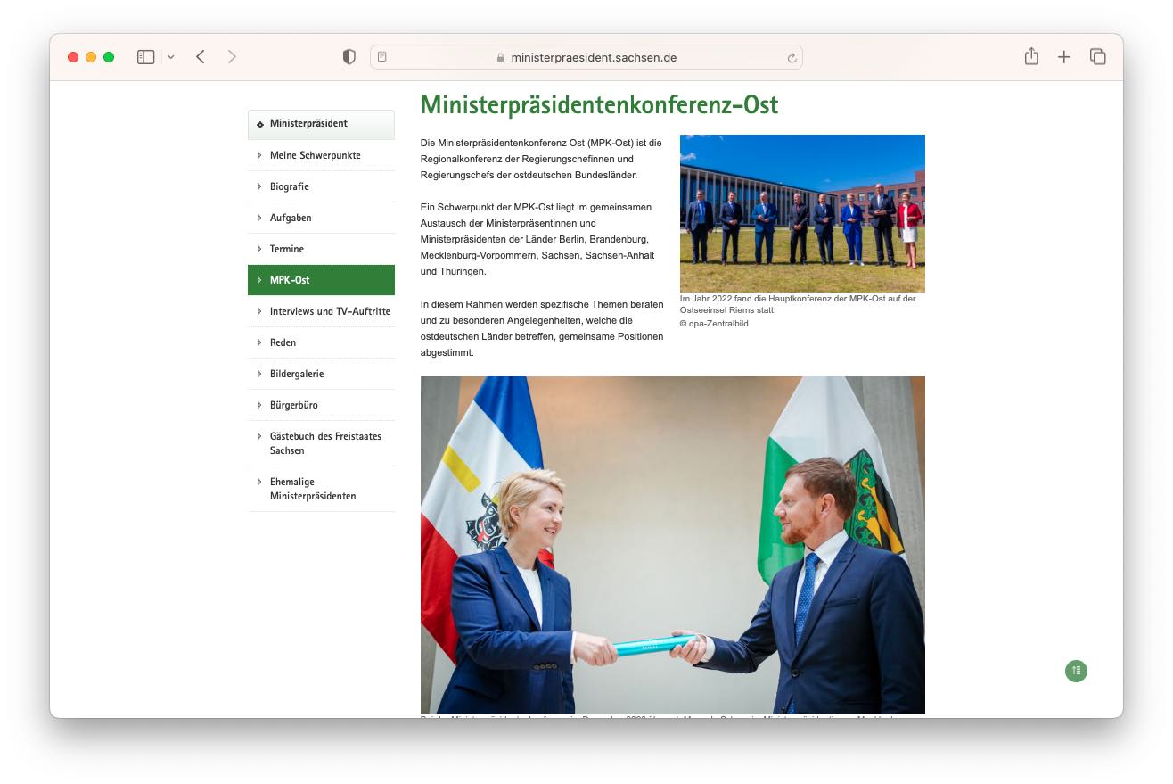Click the green scroll-to-top round button

(x=1076, y=671)
